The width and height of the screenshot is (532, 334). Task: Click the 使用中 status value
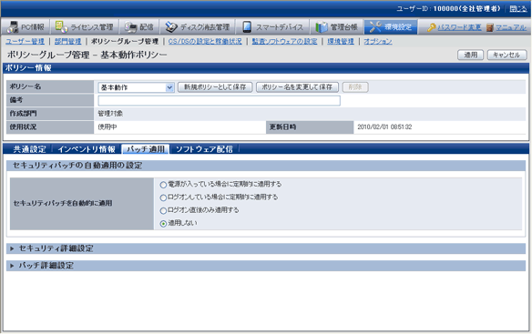[107, 127]
